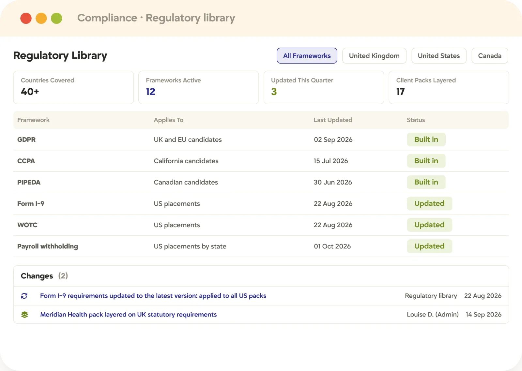Click the 14 Sep 2026 change date
Image resolution: width=522 pixels, height=371 pixels.
(x=484, y=315)
